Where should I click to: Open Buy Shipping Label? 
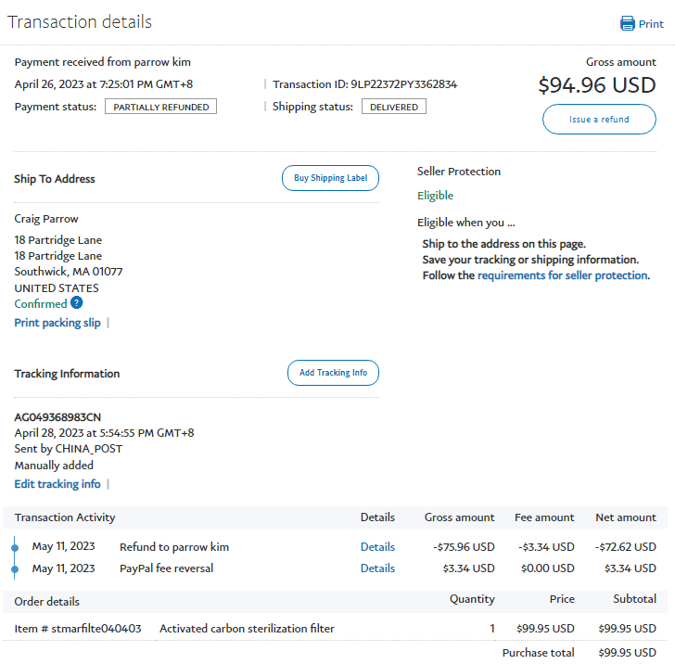330,178
